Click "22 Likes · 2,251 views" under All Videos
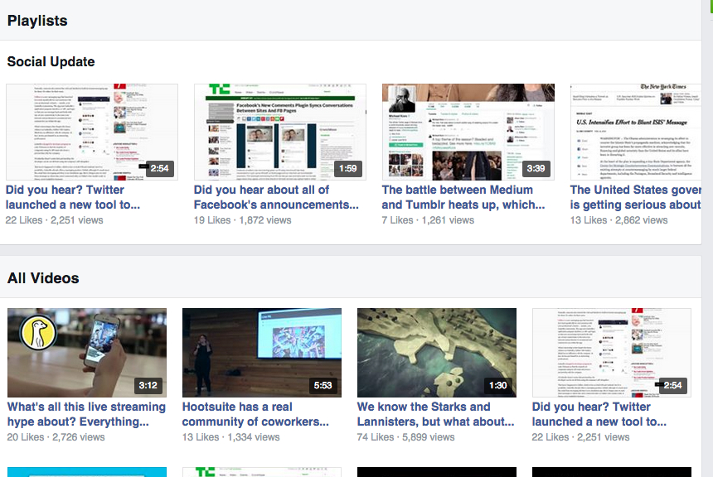713x477 pixels. [x=580, y=437]
